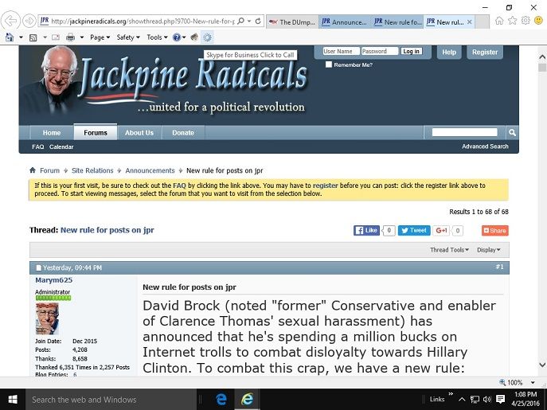The height and width of the screenshot is (410, 547).
Task: Toggle Remember Me checkbox
Action: coord(329,64)
